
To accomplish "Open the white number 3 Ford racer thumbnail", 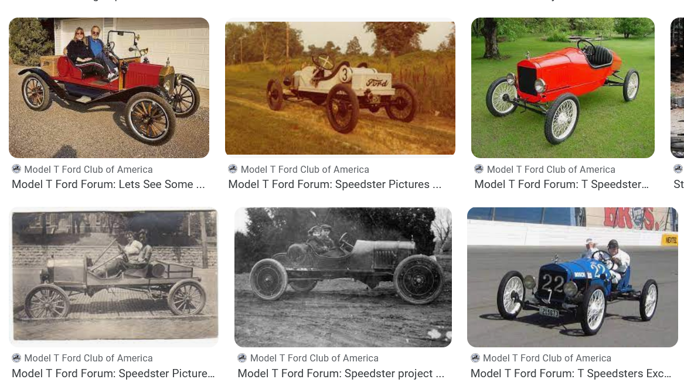I will 340,88.
